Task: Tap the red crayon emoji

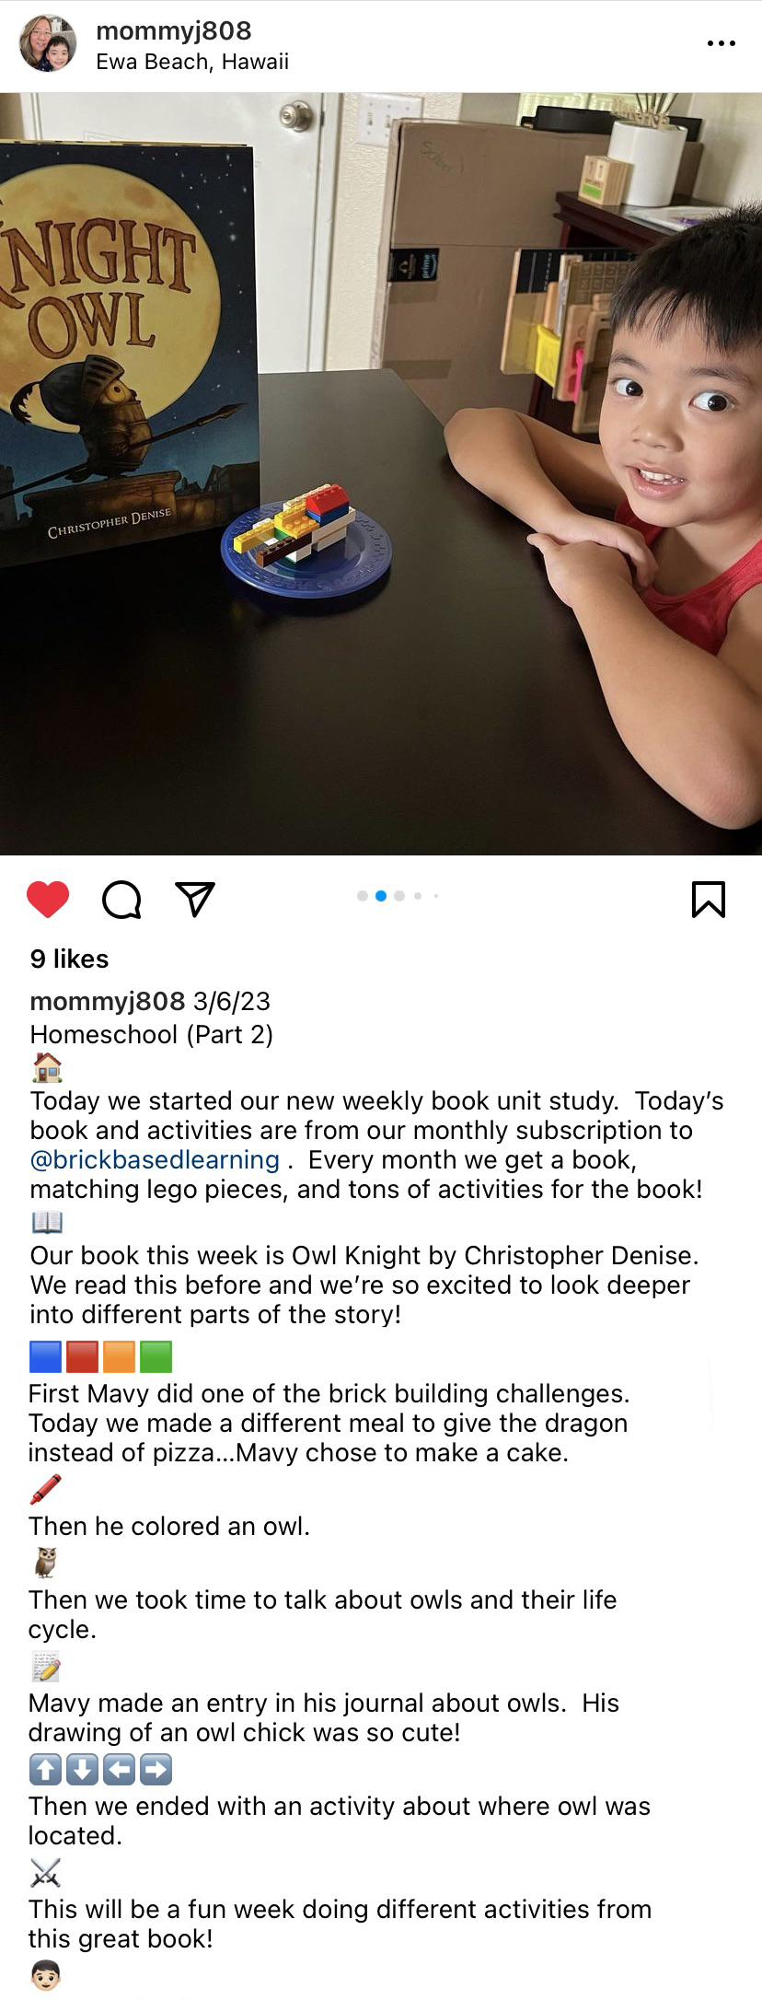Action: point(46,1489)
